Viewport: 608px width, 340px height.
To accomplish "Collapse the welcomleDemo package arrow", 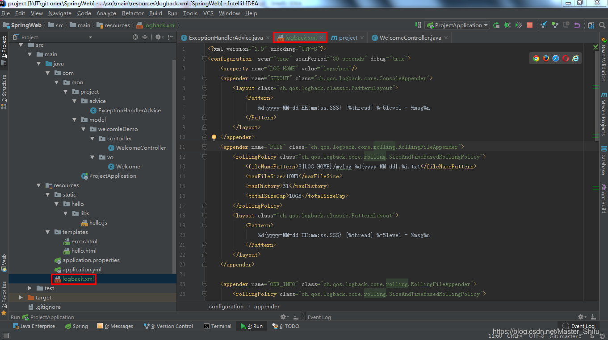I will coord(84,129).
